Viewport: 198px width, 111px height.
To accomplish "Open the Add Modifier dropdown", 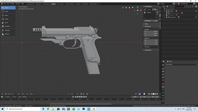I will [181, 65].
